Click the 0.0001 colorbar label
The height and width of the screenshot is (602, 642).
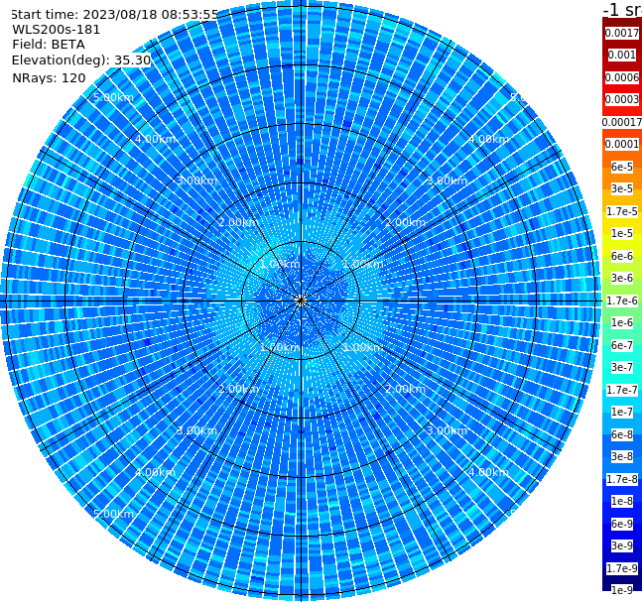tap(622, 144)
